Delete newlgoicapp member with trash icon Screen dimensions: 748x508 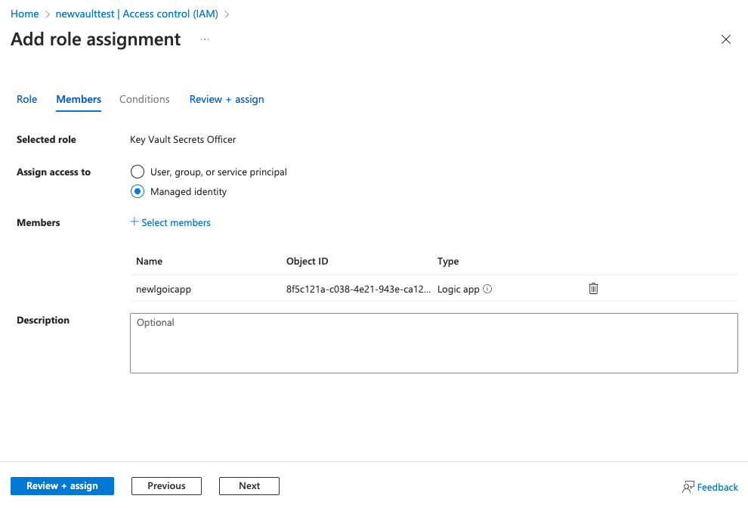(x=593, y=288)
